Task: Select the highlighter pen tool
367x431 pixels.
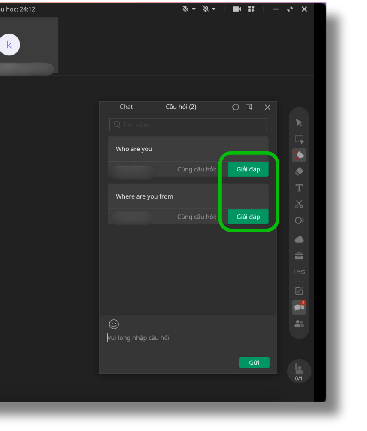Action: (x=299, y=155)
